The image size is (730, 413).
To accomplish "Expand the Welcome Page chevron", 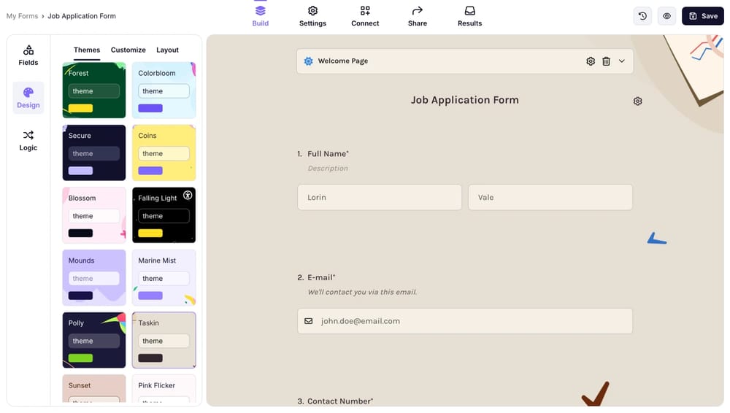I will (x=622, y=61).
